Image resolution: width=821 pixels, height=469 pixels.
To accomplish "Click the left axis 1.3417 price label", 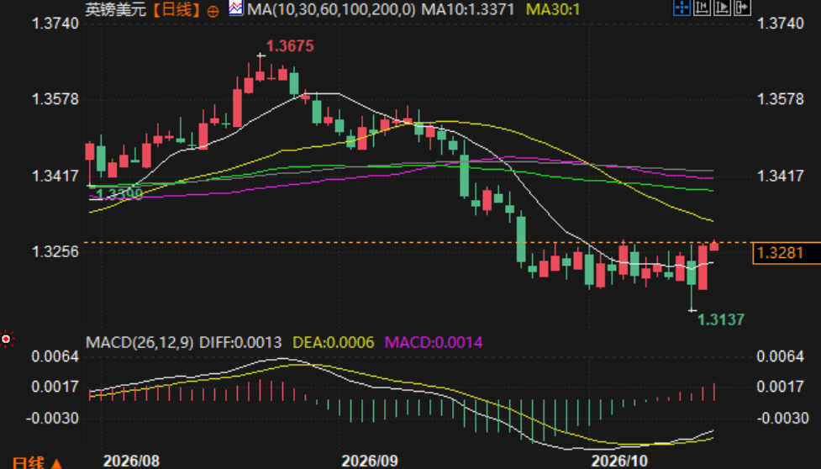I will [55, 176].
